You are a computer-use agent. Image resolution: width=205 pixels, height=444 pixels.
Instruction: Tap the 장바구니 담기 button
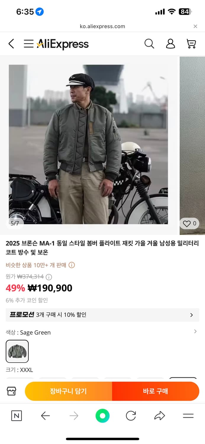coord(68,391)
